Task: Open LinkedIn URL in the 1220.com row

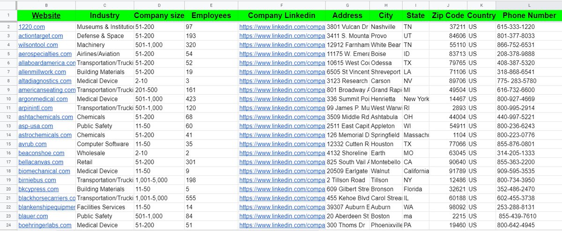Action: 282,27
